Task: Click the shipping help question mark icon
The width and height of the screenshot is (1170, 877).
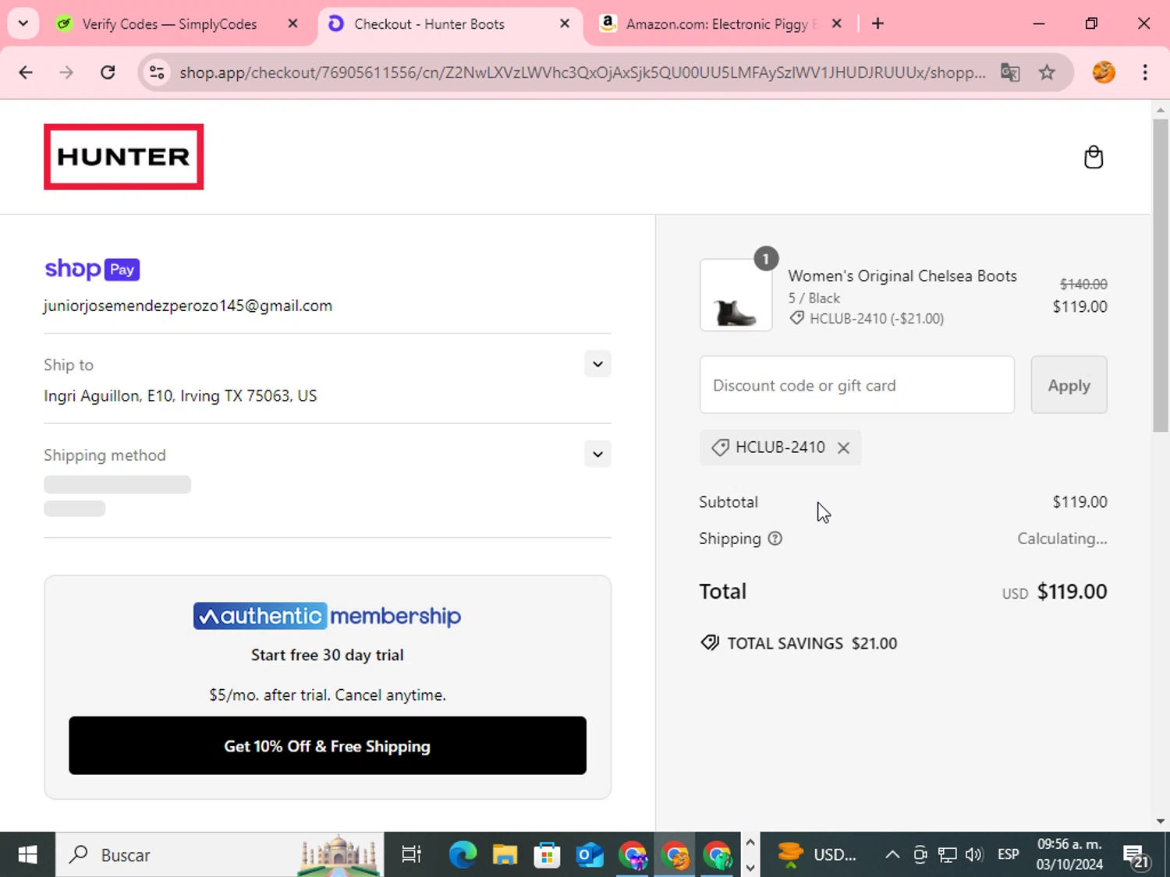Action: (x=775, y=539)
